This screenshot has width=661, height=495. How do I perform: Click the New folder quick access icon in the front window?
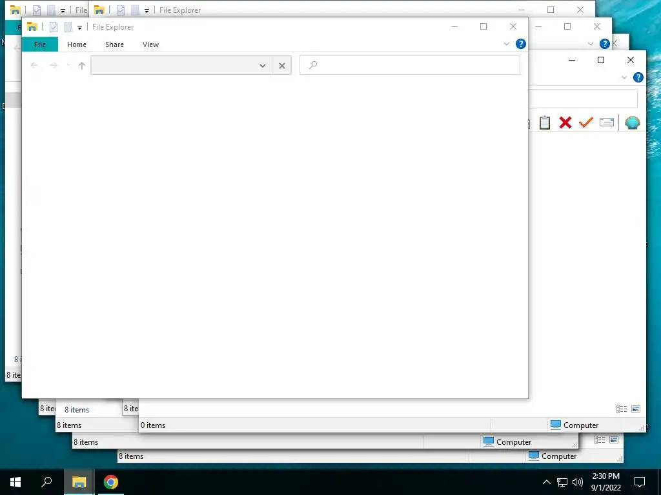click(68, 27)
